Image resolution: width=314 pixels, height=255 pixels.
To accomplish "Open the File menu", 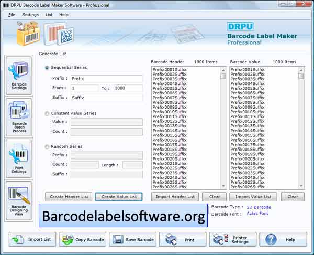I will pos(12,15).
